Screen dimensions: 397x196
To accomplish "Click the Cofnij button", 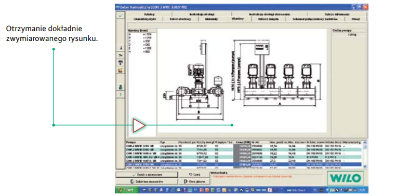I will point(194,175).
